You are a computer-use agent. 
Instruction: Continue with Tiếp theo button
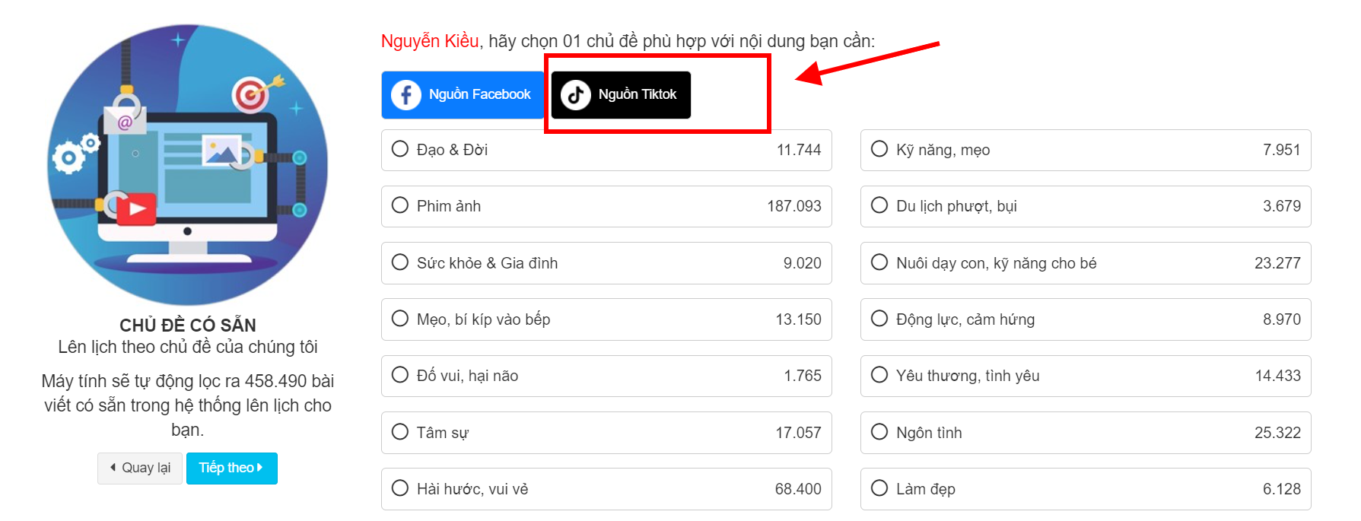click(232, 469)
